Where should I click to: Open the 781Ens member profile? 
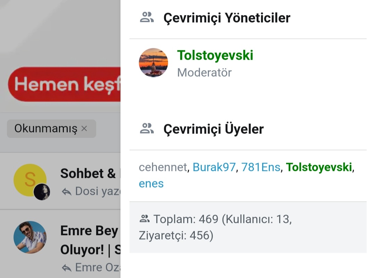(x=260, y=167)
